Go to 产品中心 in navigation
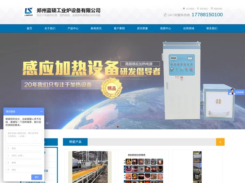 (x=73, y=28)
